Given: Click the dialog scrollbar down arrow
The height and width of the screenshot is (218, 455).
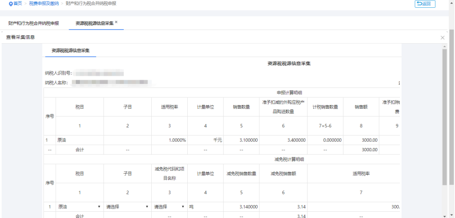Looking at the screenshot, I should click(x=444, y=216).
